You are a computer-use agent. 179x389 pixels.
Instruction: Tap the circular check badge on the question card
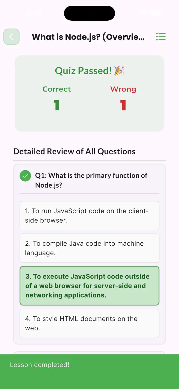(x=25, y=176)
